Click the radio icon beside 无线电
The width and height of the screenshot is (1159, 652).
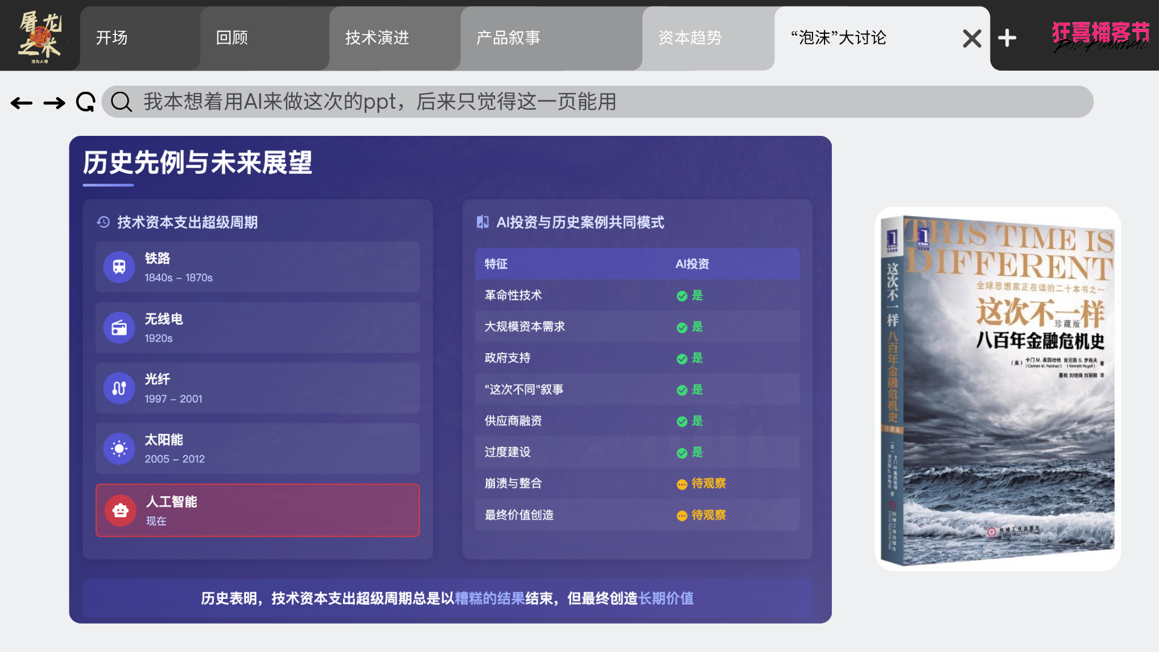[119, 328]
